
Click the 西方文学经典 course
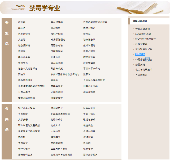tap(90, 155)
